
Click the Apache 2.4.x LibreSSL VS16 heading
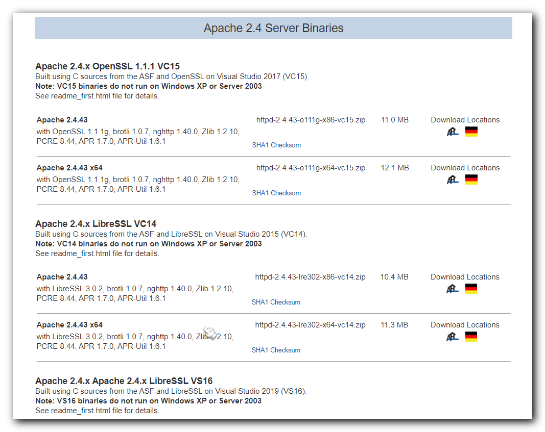[x=124, y=381]
